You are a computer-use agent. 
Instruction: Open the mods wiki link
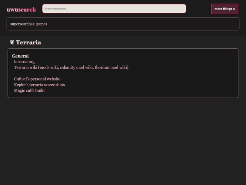pos(49,68)
